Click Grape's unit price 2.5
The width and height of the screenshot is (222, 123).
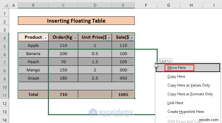pyautogui.click(x=95, y=78)
